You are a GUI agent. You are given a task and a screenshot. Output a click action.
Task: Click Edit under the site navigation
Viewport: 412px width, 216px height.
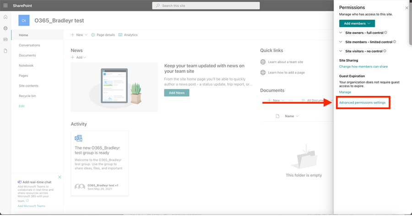[22, 106]
